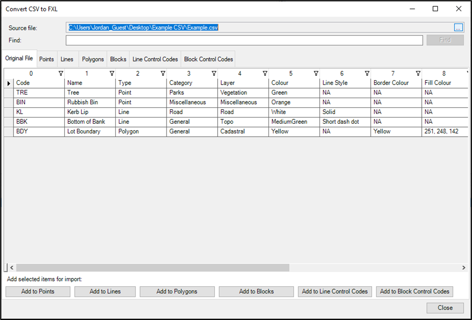This screenshot has width=472, height=320.
Task: Open the Layer column filter
Action: [265, 73]
